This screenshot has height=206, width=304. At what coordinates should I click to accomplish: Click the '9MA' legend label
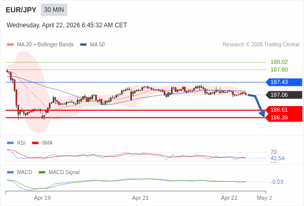pos(47,143)
